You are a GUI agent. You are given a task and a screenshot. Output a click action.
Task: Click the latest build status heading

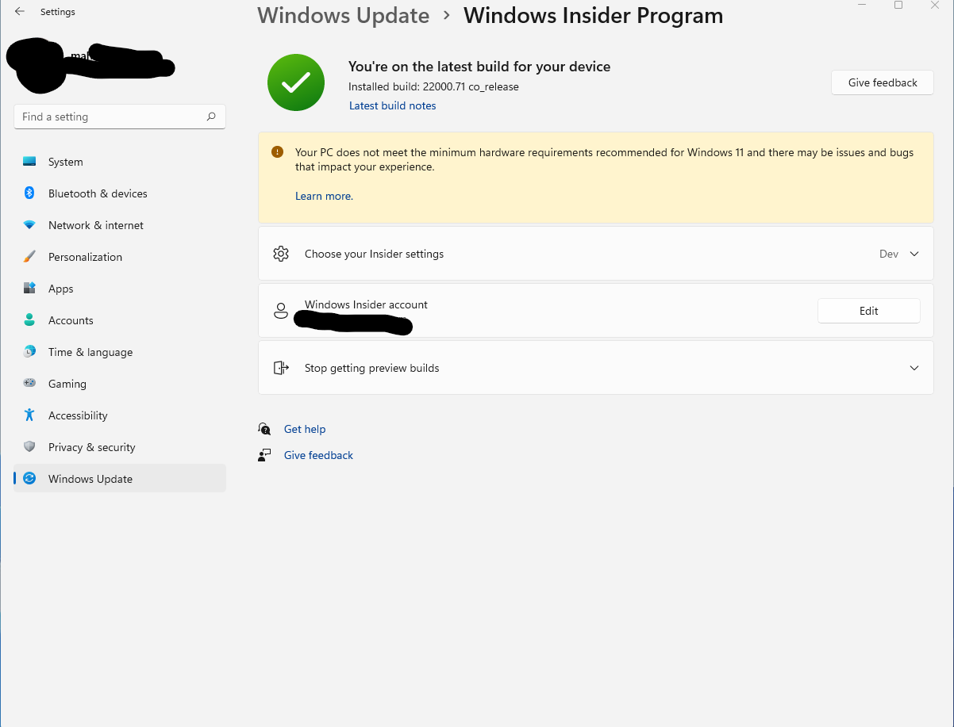(479, 67)
